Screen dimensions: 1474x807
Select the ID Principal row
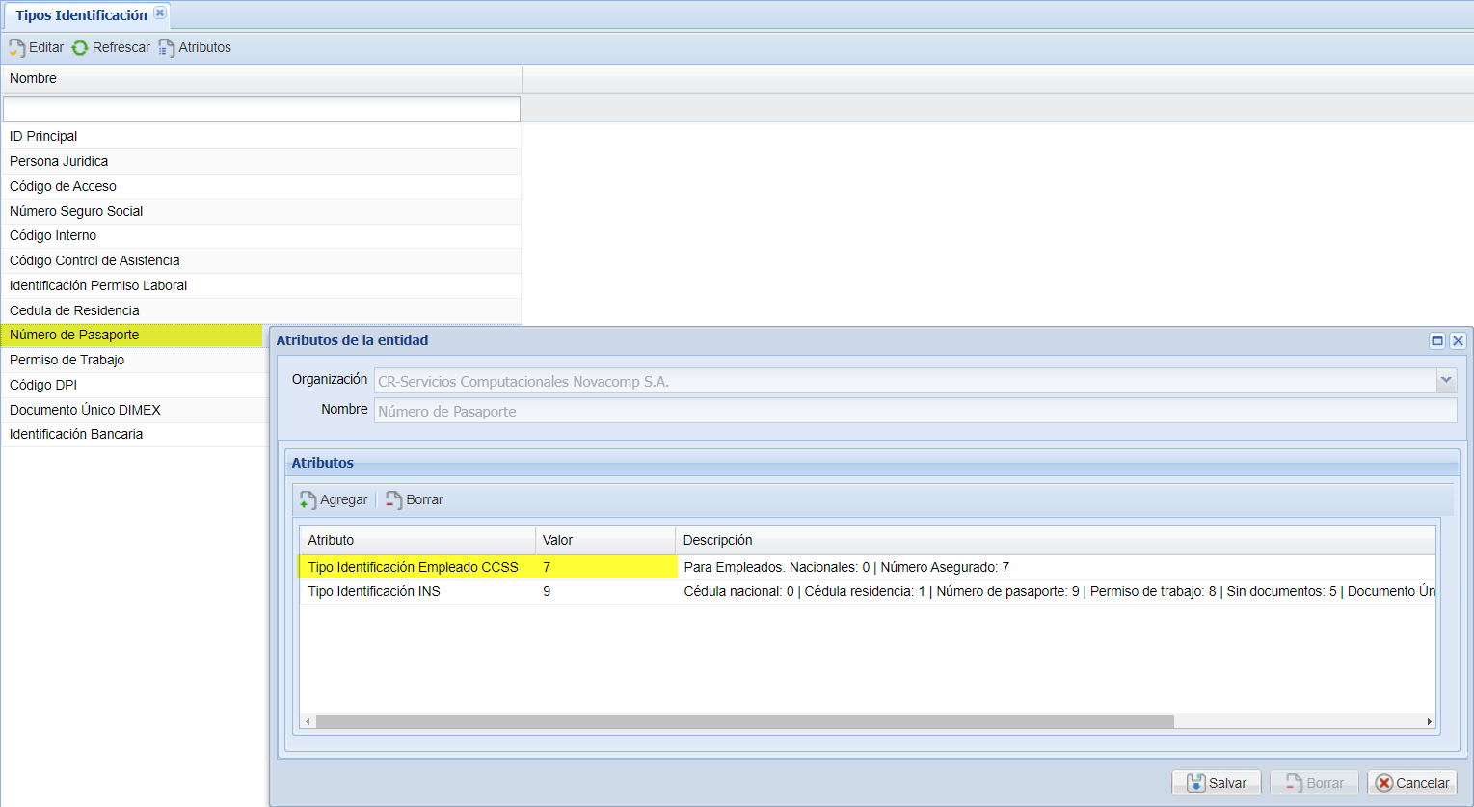[x=261, y=136]
